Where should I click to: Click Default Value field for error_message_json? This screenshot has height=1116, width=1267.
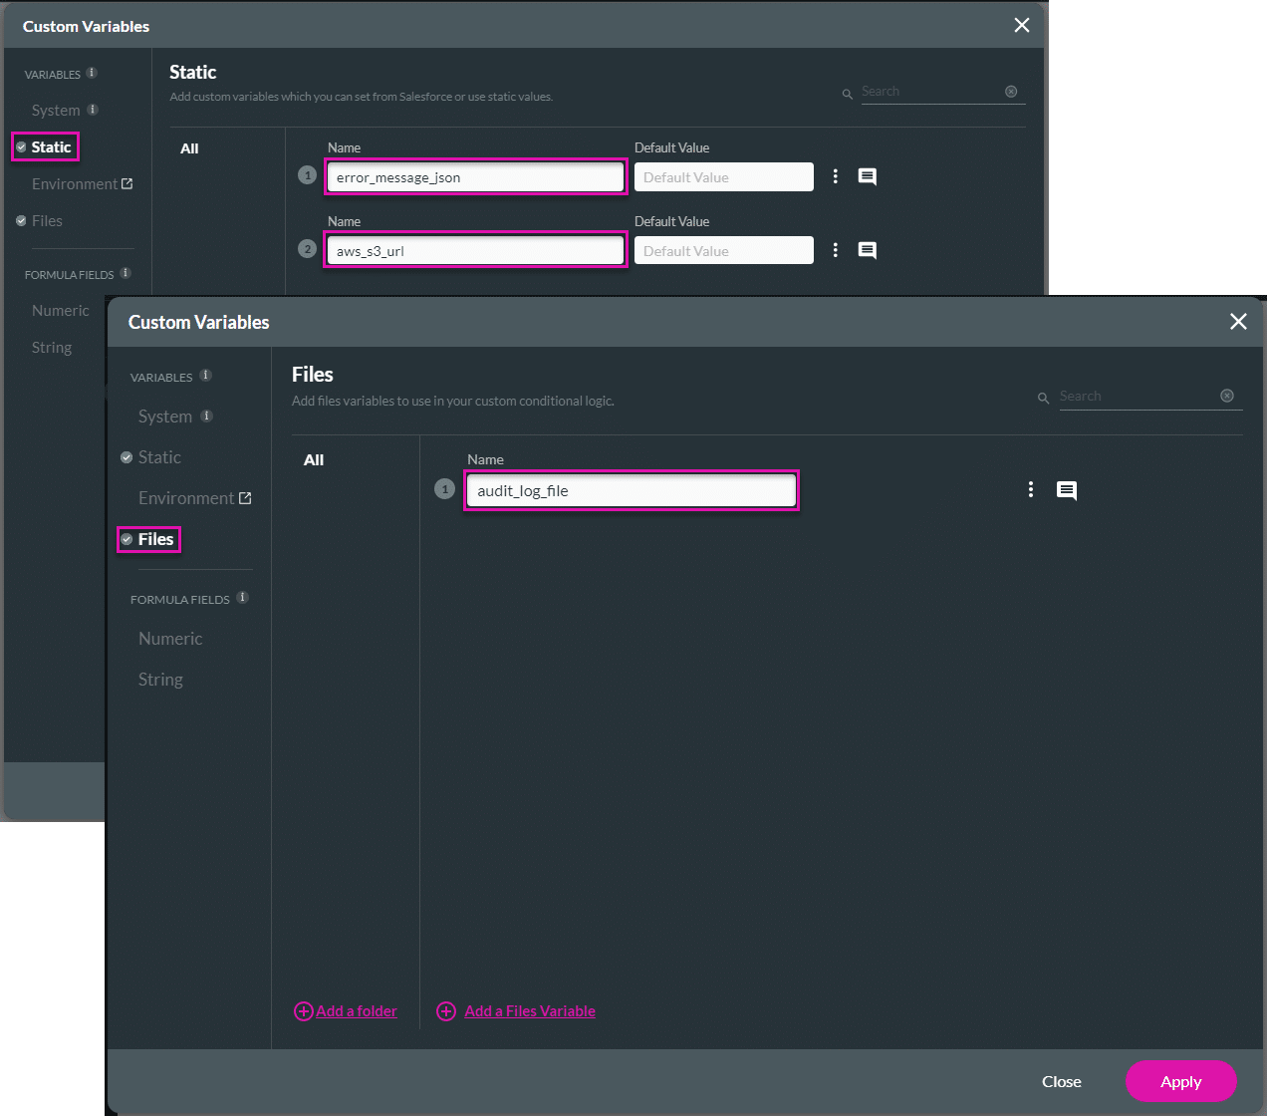[x=723, y=177]
